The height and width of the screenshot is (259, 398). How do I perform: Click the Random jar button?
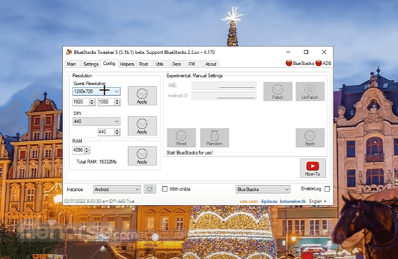pyautogui.click(x=214, y=138)
